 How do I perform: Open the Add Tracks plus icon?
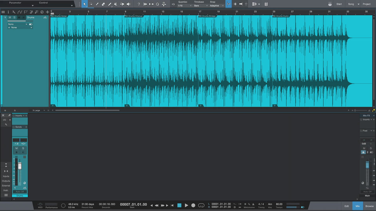click(47, 12)
